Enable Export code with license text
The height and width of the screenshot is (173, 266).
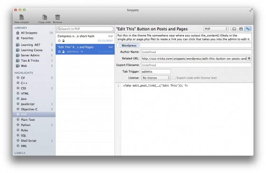click(174, 78)
